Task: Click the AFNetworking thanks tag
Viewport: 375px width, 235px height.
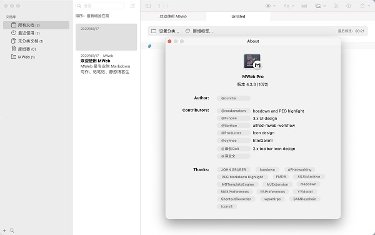Action: pos(299,169)
